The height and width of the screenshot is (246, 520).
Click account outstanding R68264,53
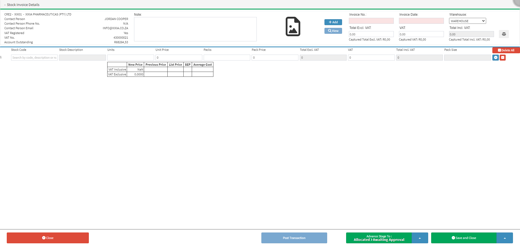tap(121, 42)
